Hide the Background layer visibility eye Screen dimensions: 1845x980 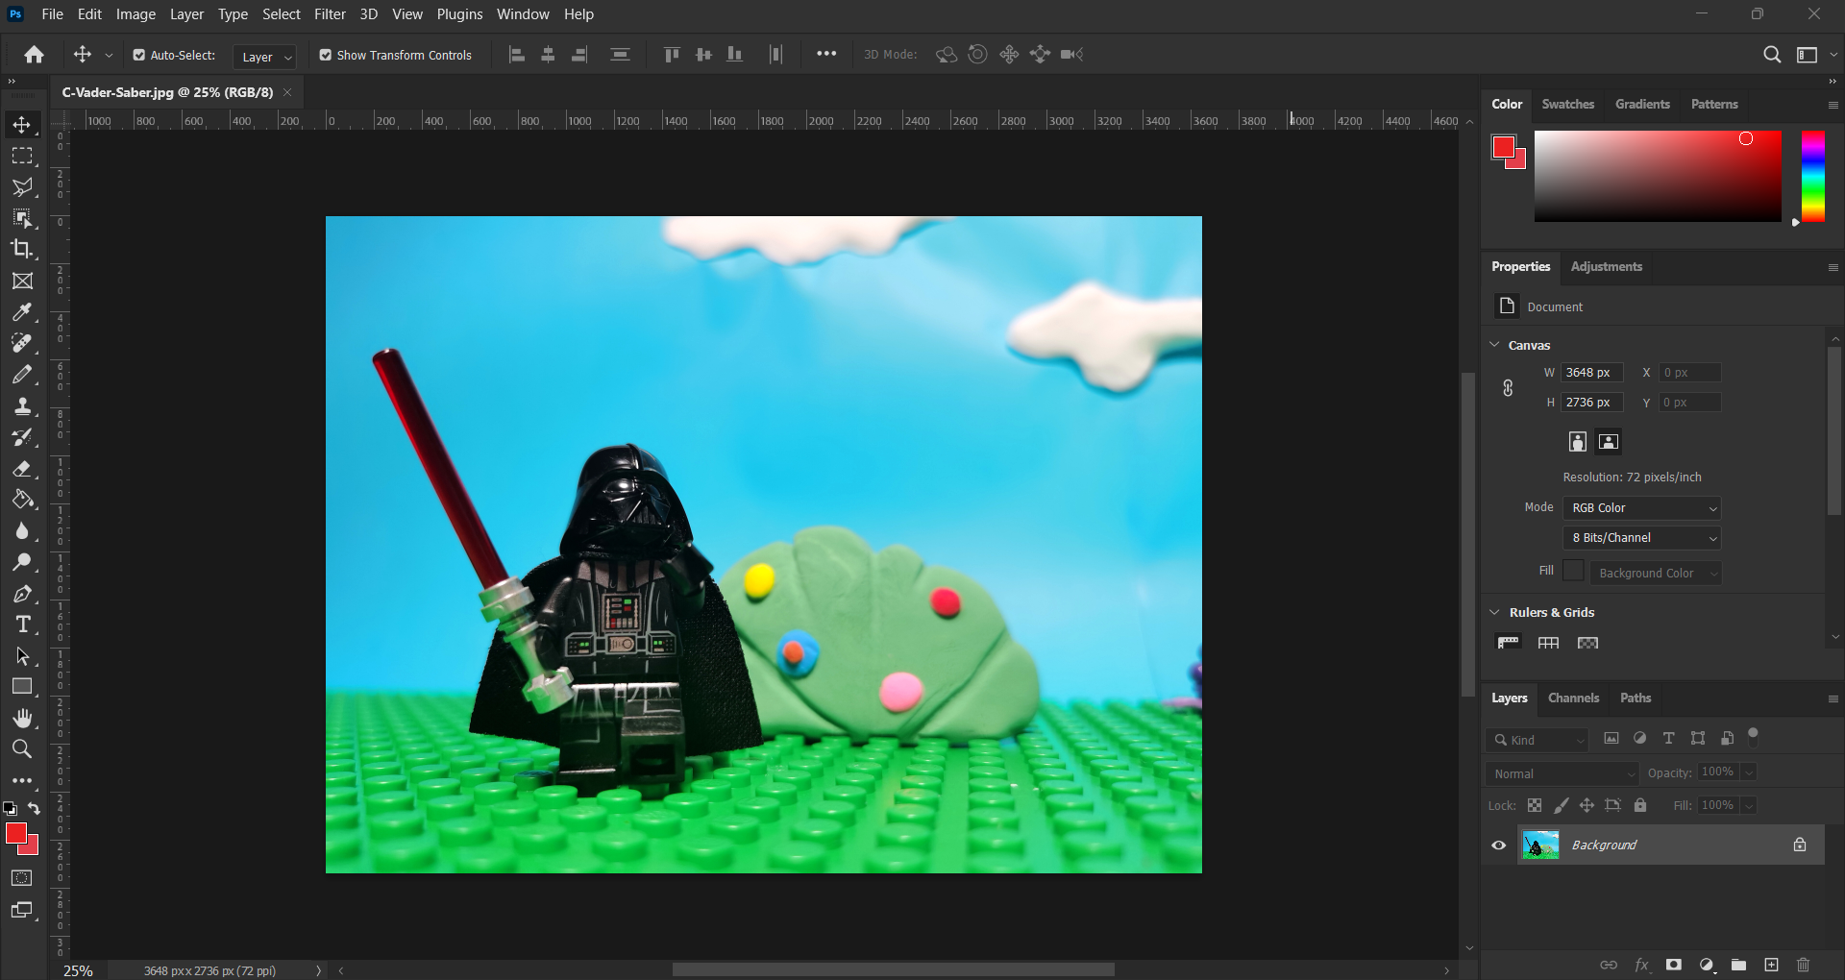(1499, 845)
